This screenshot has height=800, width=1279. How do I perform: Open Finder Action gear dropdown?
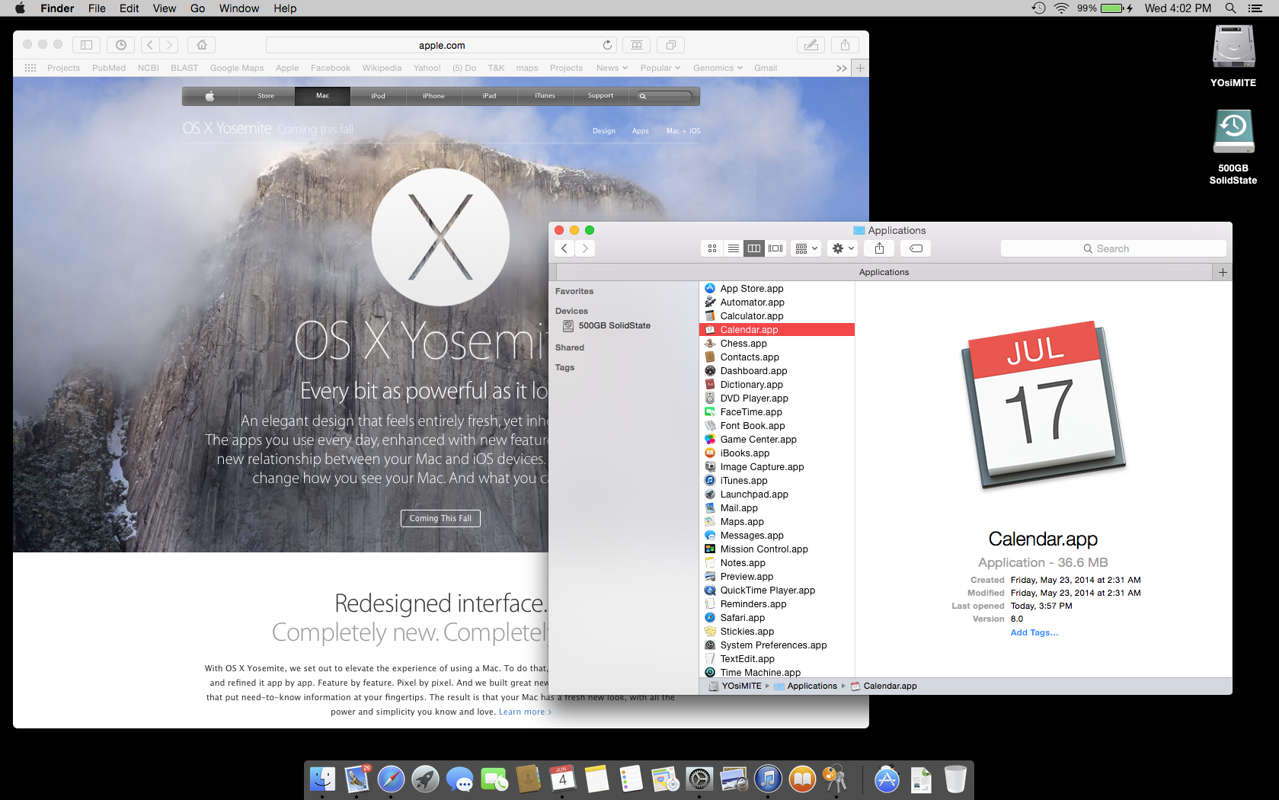[843, 248]
